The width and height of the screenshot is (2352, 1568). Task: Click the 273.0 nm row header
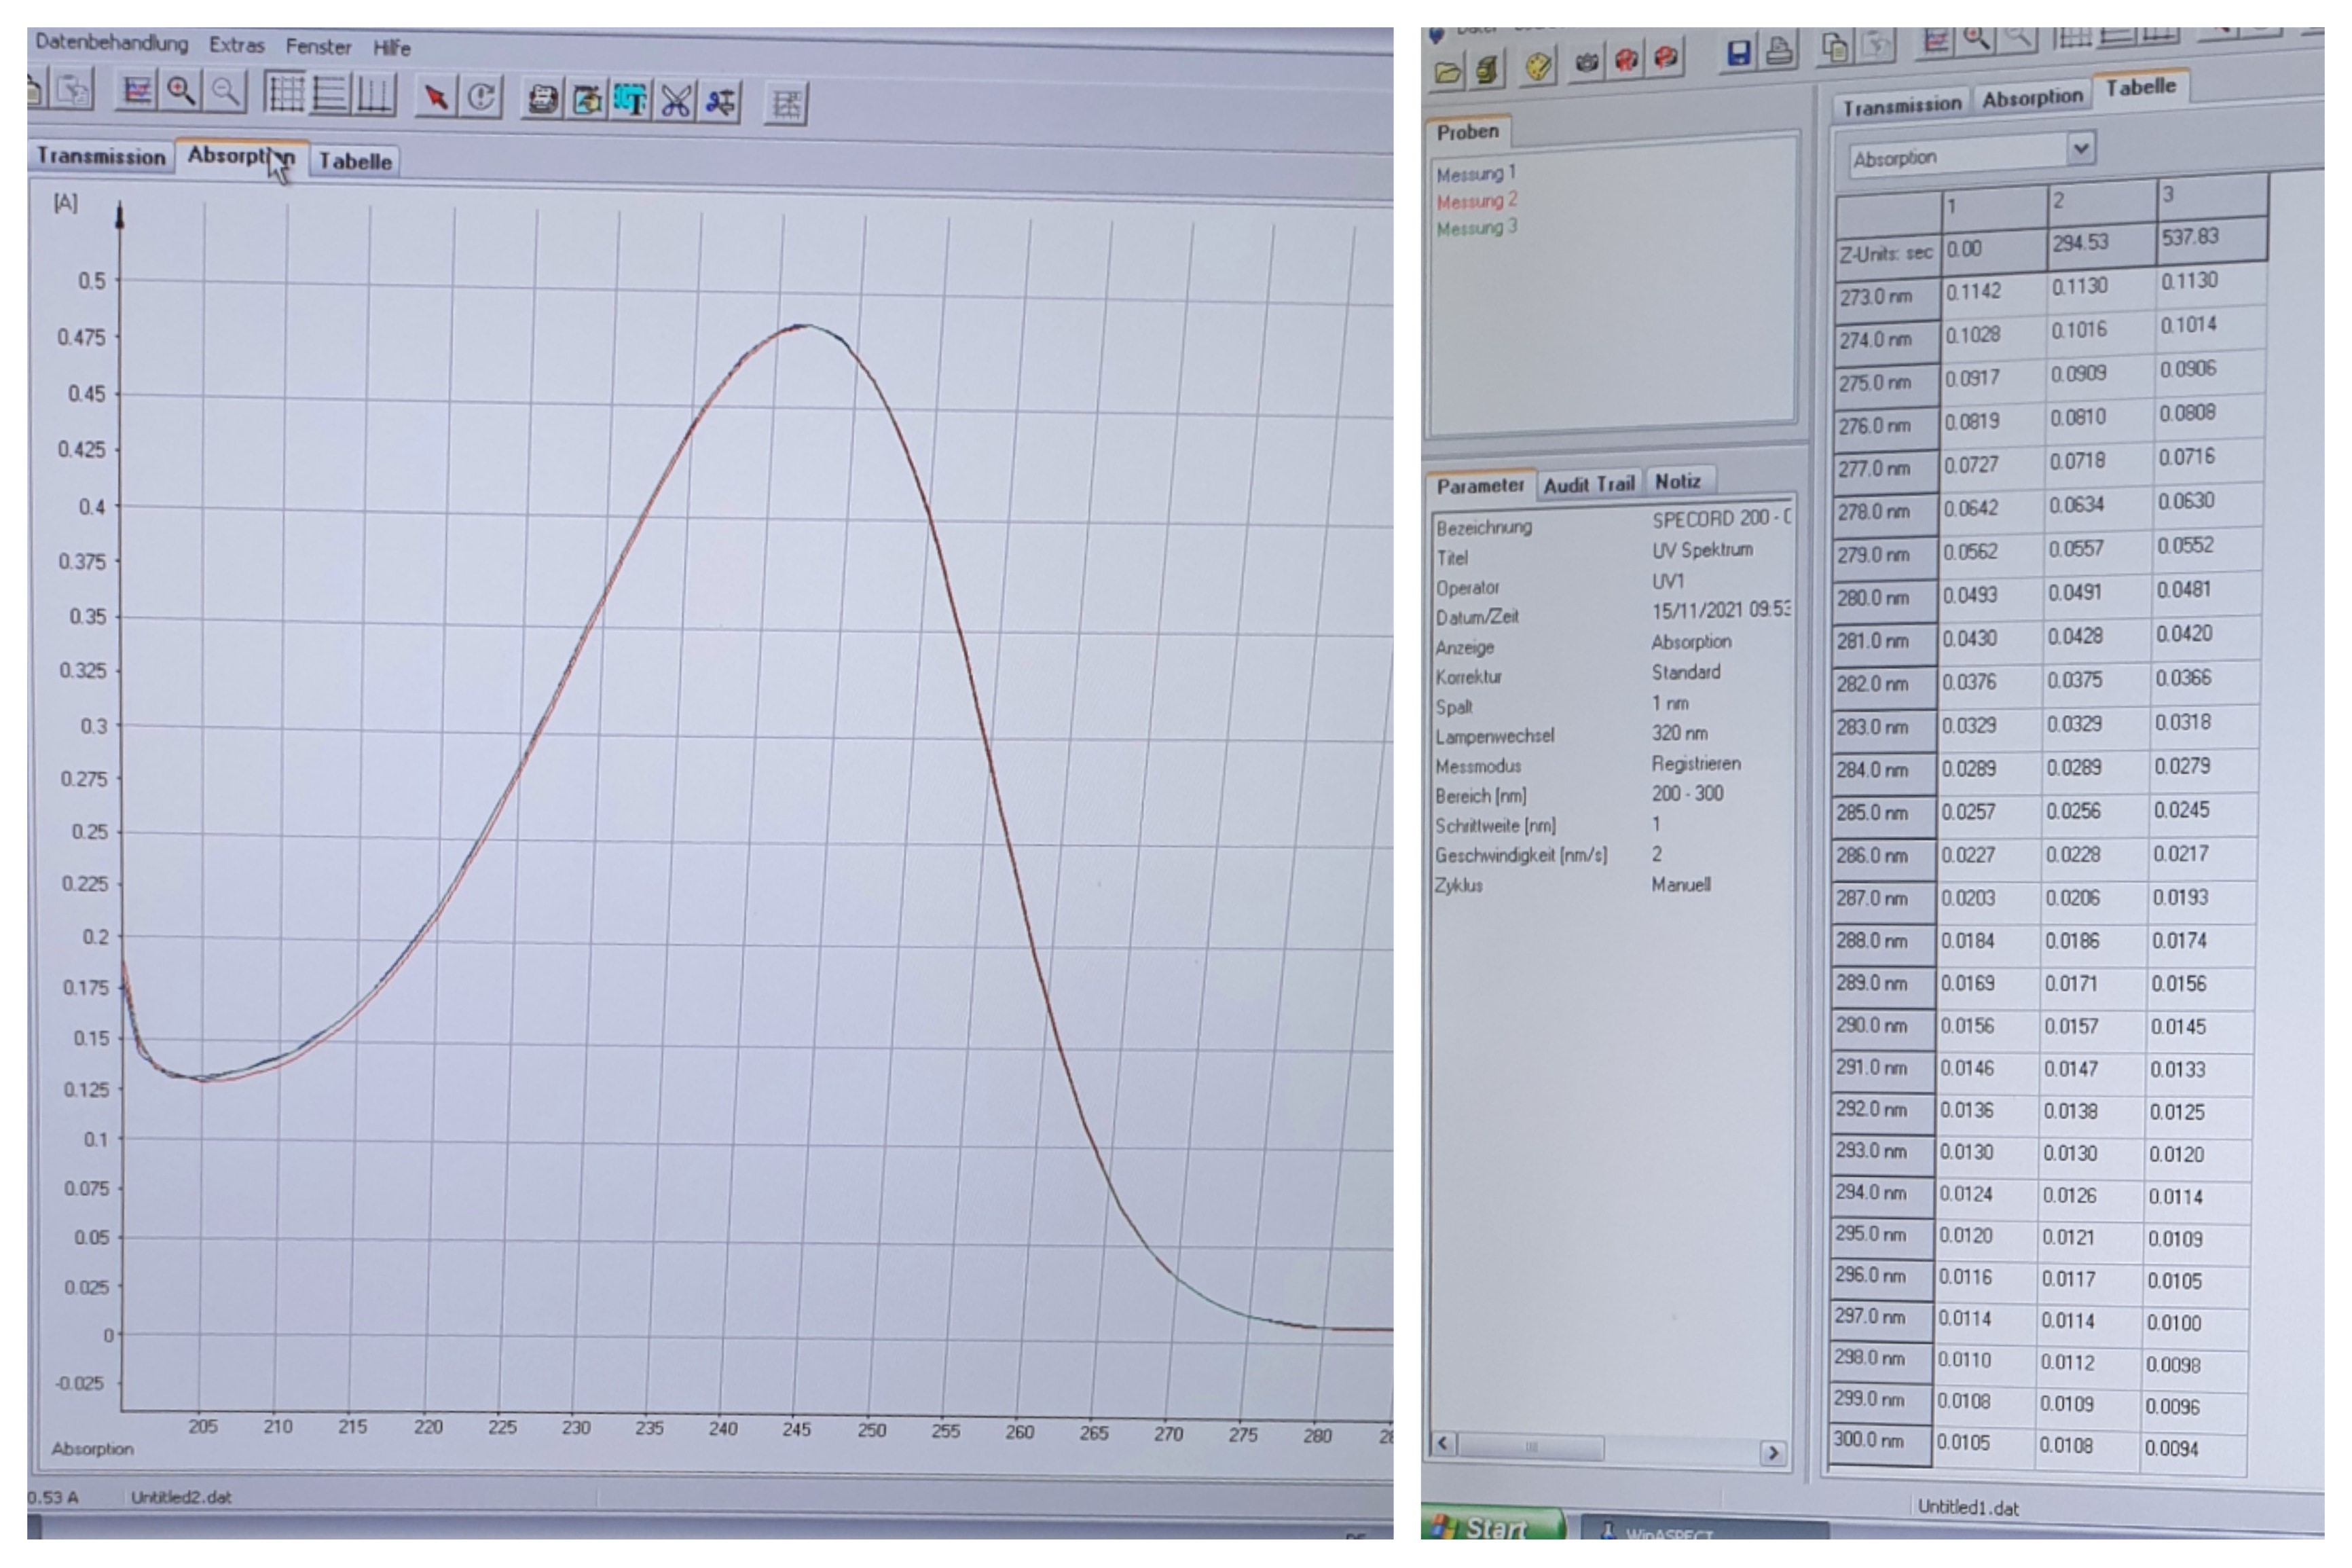click(x=1887, y=297)
